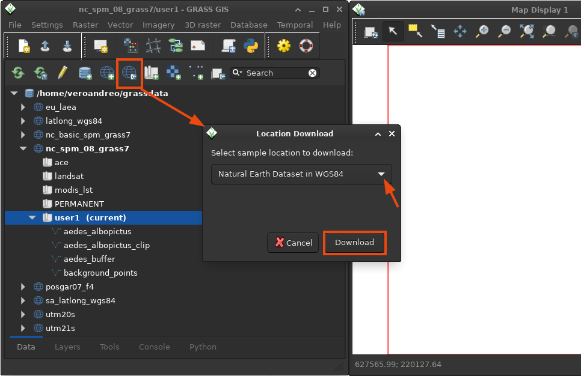Expand the sa_latlong_wgs84 location
Image resolution: width=581 pixels, height=376 pixels.
point(23,300)
